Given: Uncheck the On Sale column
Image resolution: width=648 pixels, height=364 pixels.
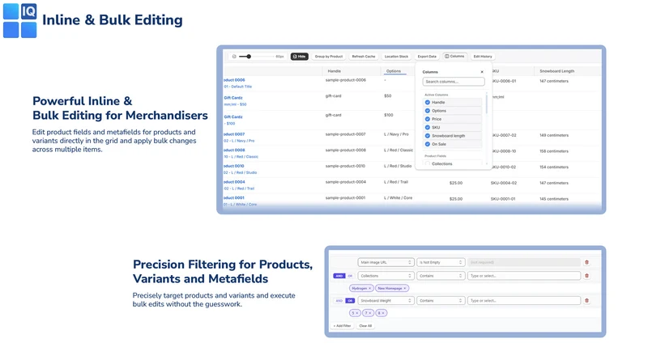Looking at the screenshot, I should pyautogui.click(x=428, y=144).
